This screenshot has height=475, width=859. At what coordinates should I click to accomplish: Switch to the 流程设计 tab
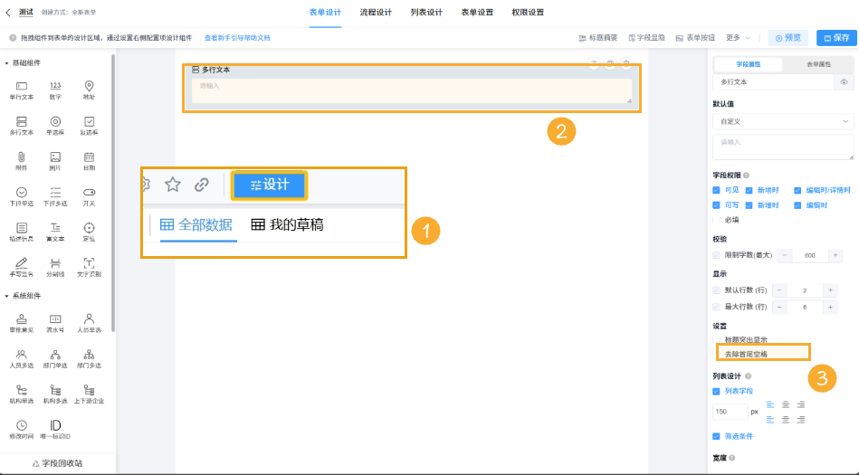coord(376,12)
